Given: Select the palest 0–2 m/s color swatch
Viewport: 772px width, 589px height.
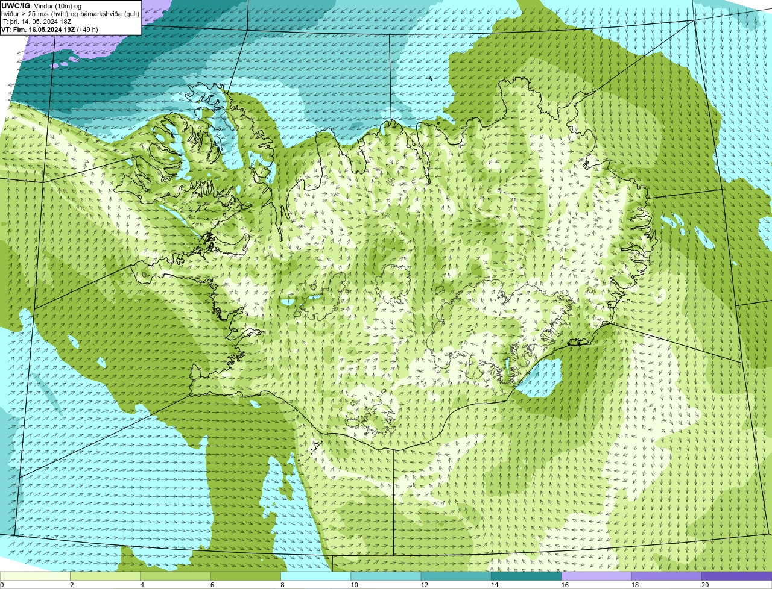Looking at the screenshot, I should [35, 576].
